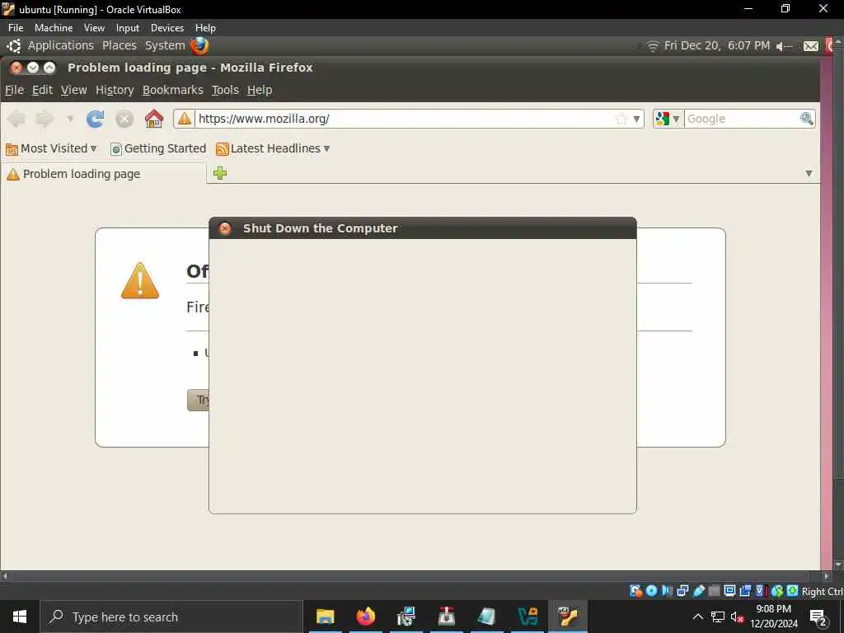
Task: Go to the Firefox Home page
Action: click(154, 119)
